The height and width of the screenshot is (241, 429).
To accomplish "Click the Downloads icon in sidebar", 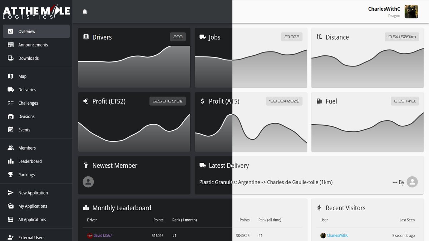I will [11, 58].
